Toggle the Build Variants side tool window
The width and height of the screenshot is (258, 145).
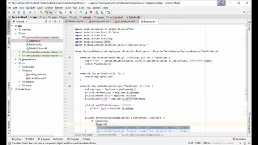pos(8,108)
